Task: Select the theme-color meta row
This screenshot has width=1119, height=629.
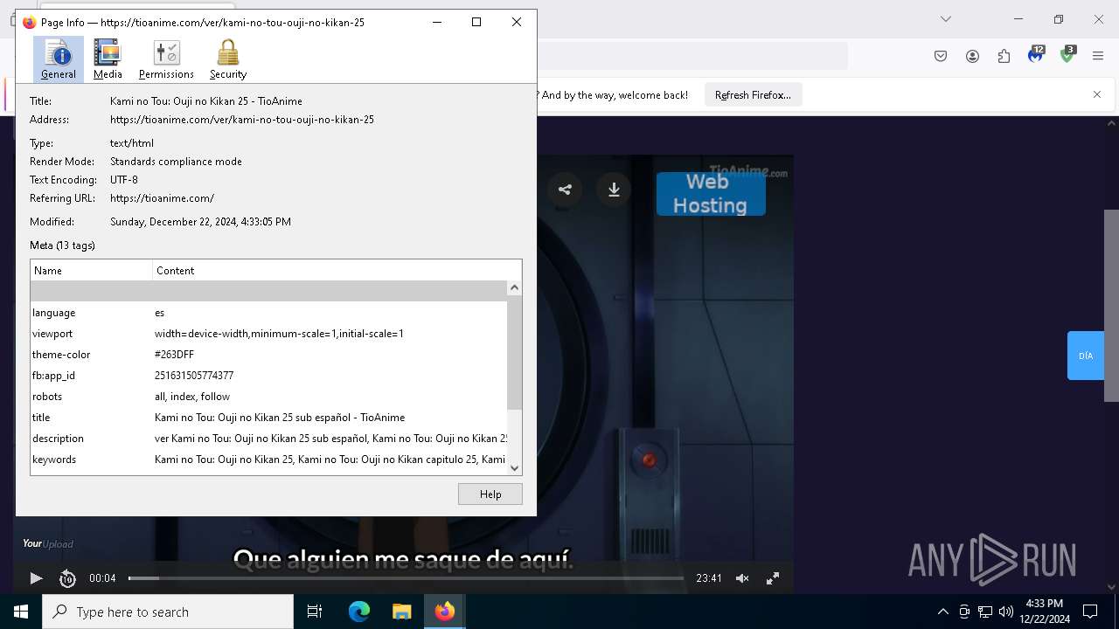Action: [268, 355]
